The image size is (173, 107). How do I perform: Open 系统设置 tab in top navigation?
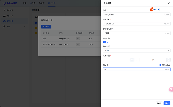tap(52, 3)
